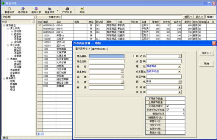The height and width of the screenshot is (140, 217).
Task: Close the 库存商品资料 dialog with red X
Action: 214,43
